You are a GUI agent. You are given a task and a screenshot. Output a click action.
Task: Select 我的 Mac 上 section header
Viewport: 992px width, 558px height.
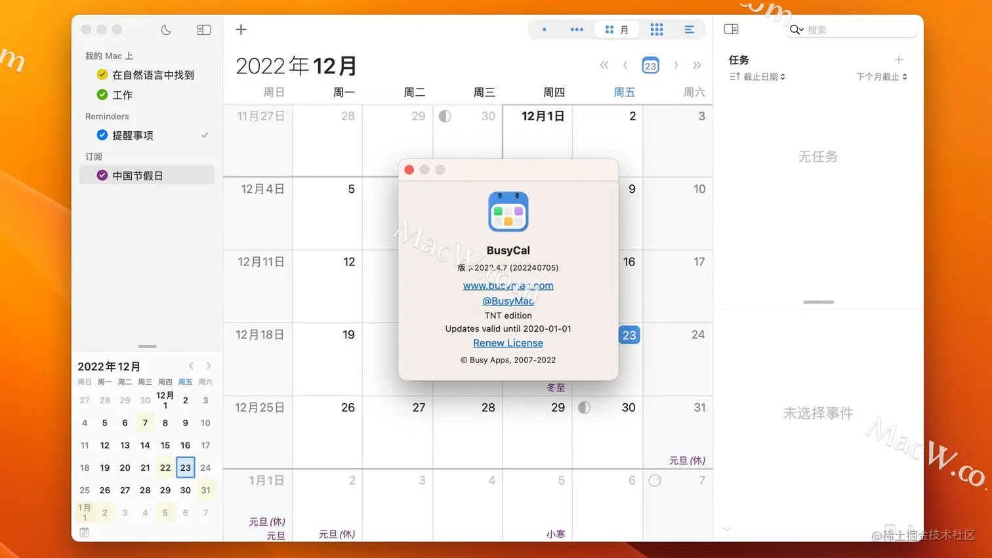pos(109,56)
